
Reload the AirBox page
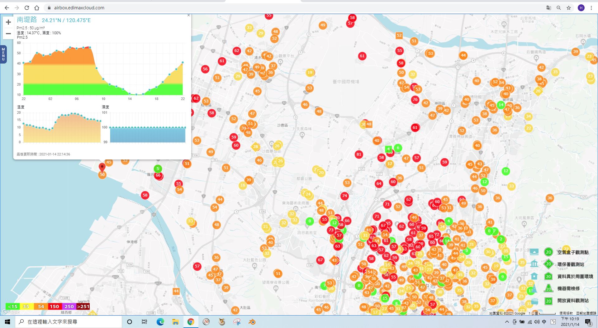27,8
